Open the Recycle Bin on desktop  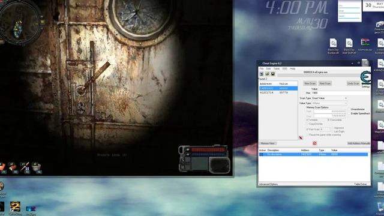(381, 208)
